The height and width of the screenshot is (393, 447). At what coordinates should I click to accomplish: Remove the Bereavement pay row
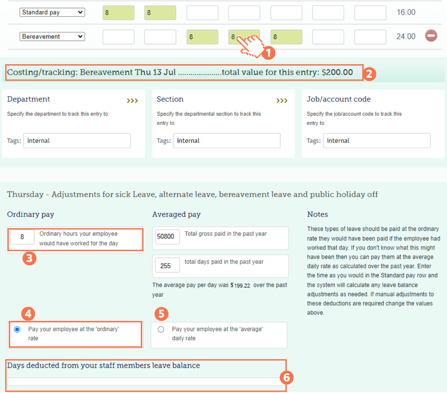(431, 36)
